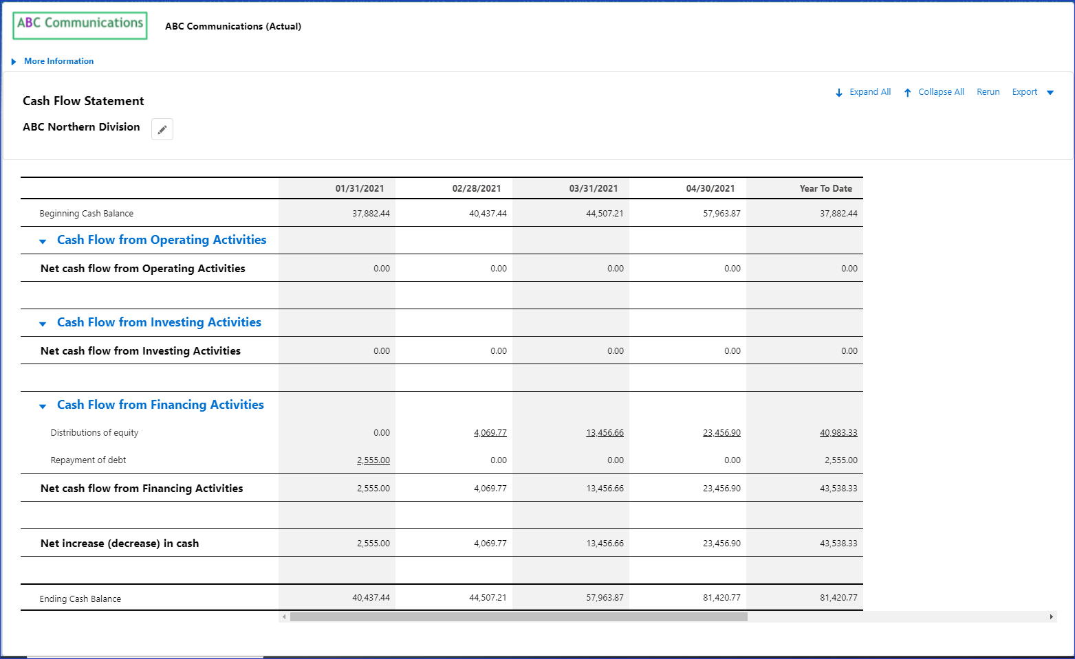Click the Cash Flow from Financing Activities heading
This screenshot has height=659, width=1075.
pos(160,405)
